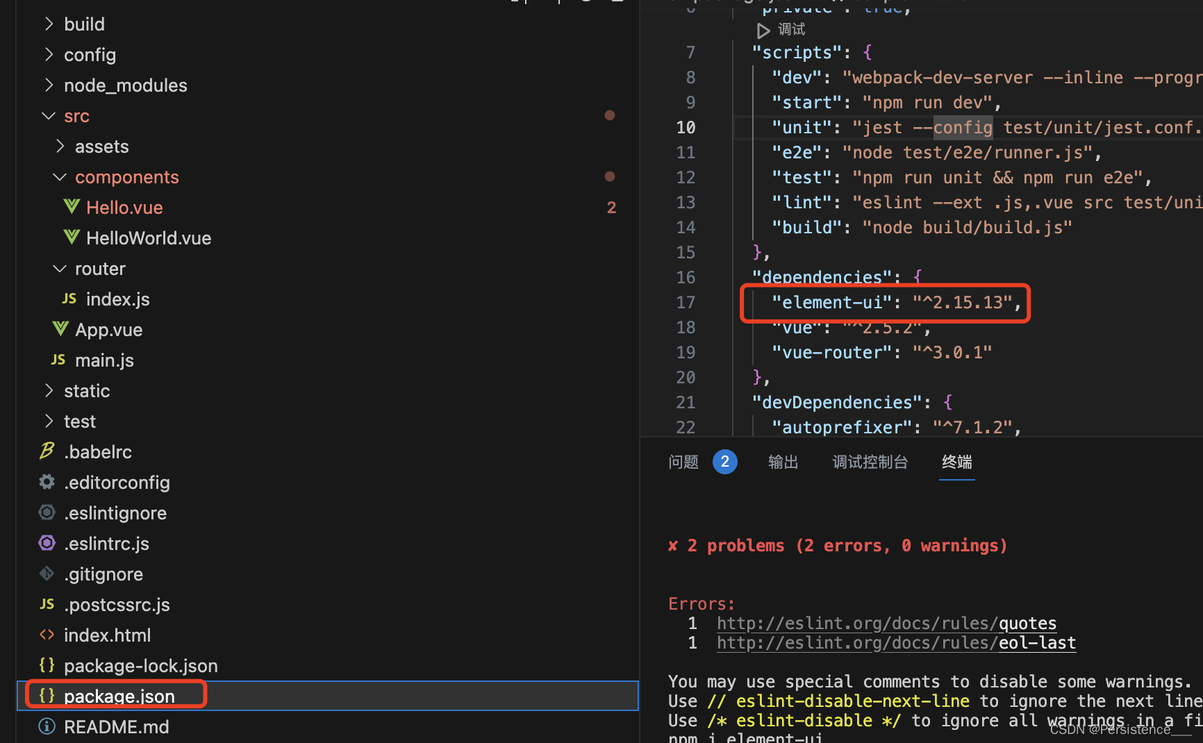The width and height of the screenshot is (1203, 743).
Task: Click the git icon of .gitignore
Action: tap(47, 574)
